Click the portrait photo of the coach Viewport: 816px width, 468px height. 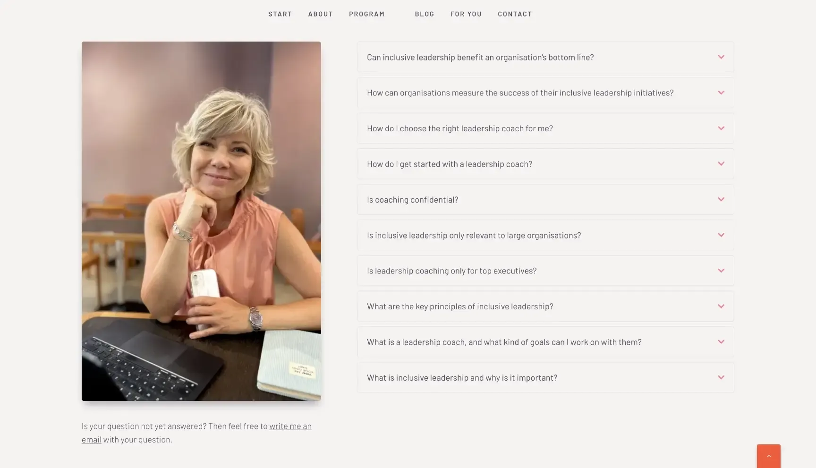201,221
